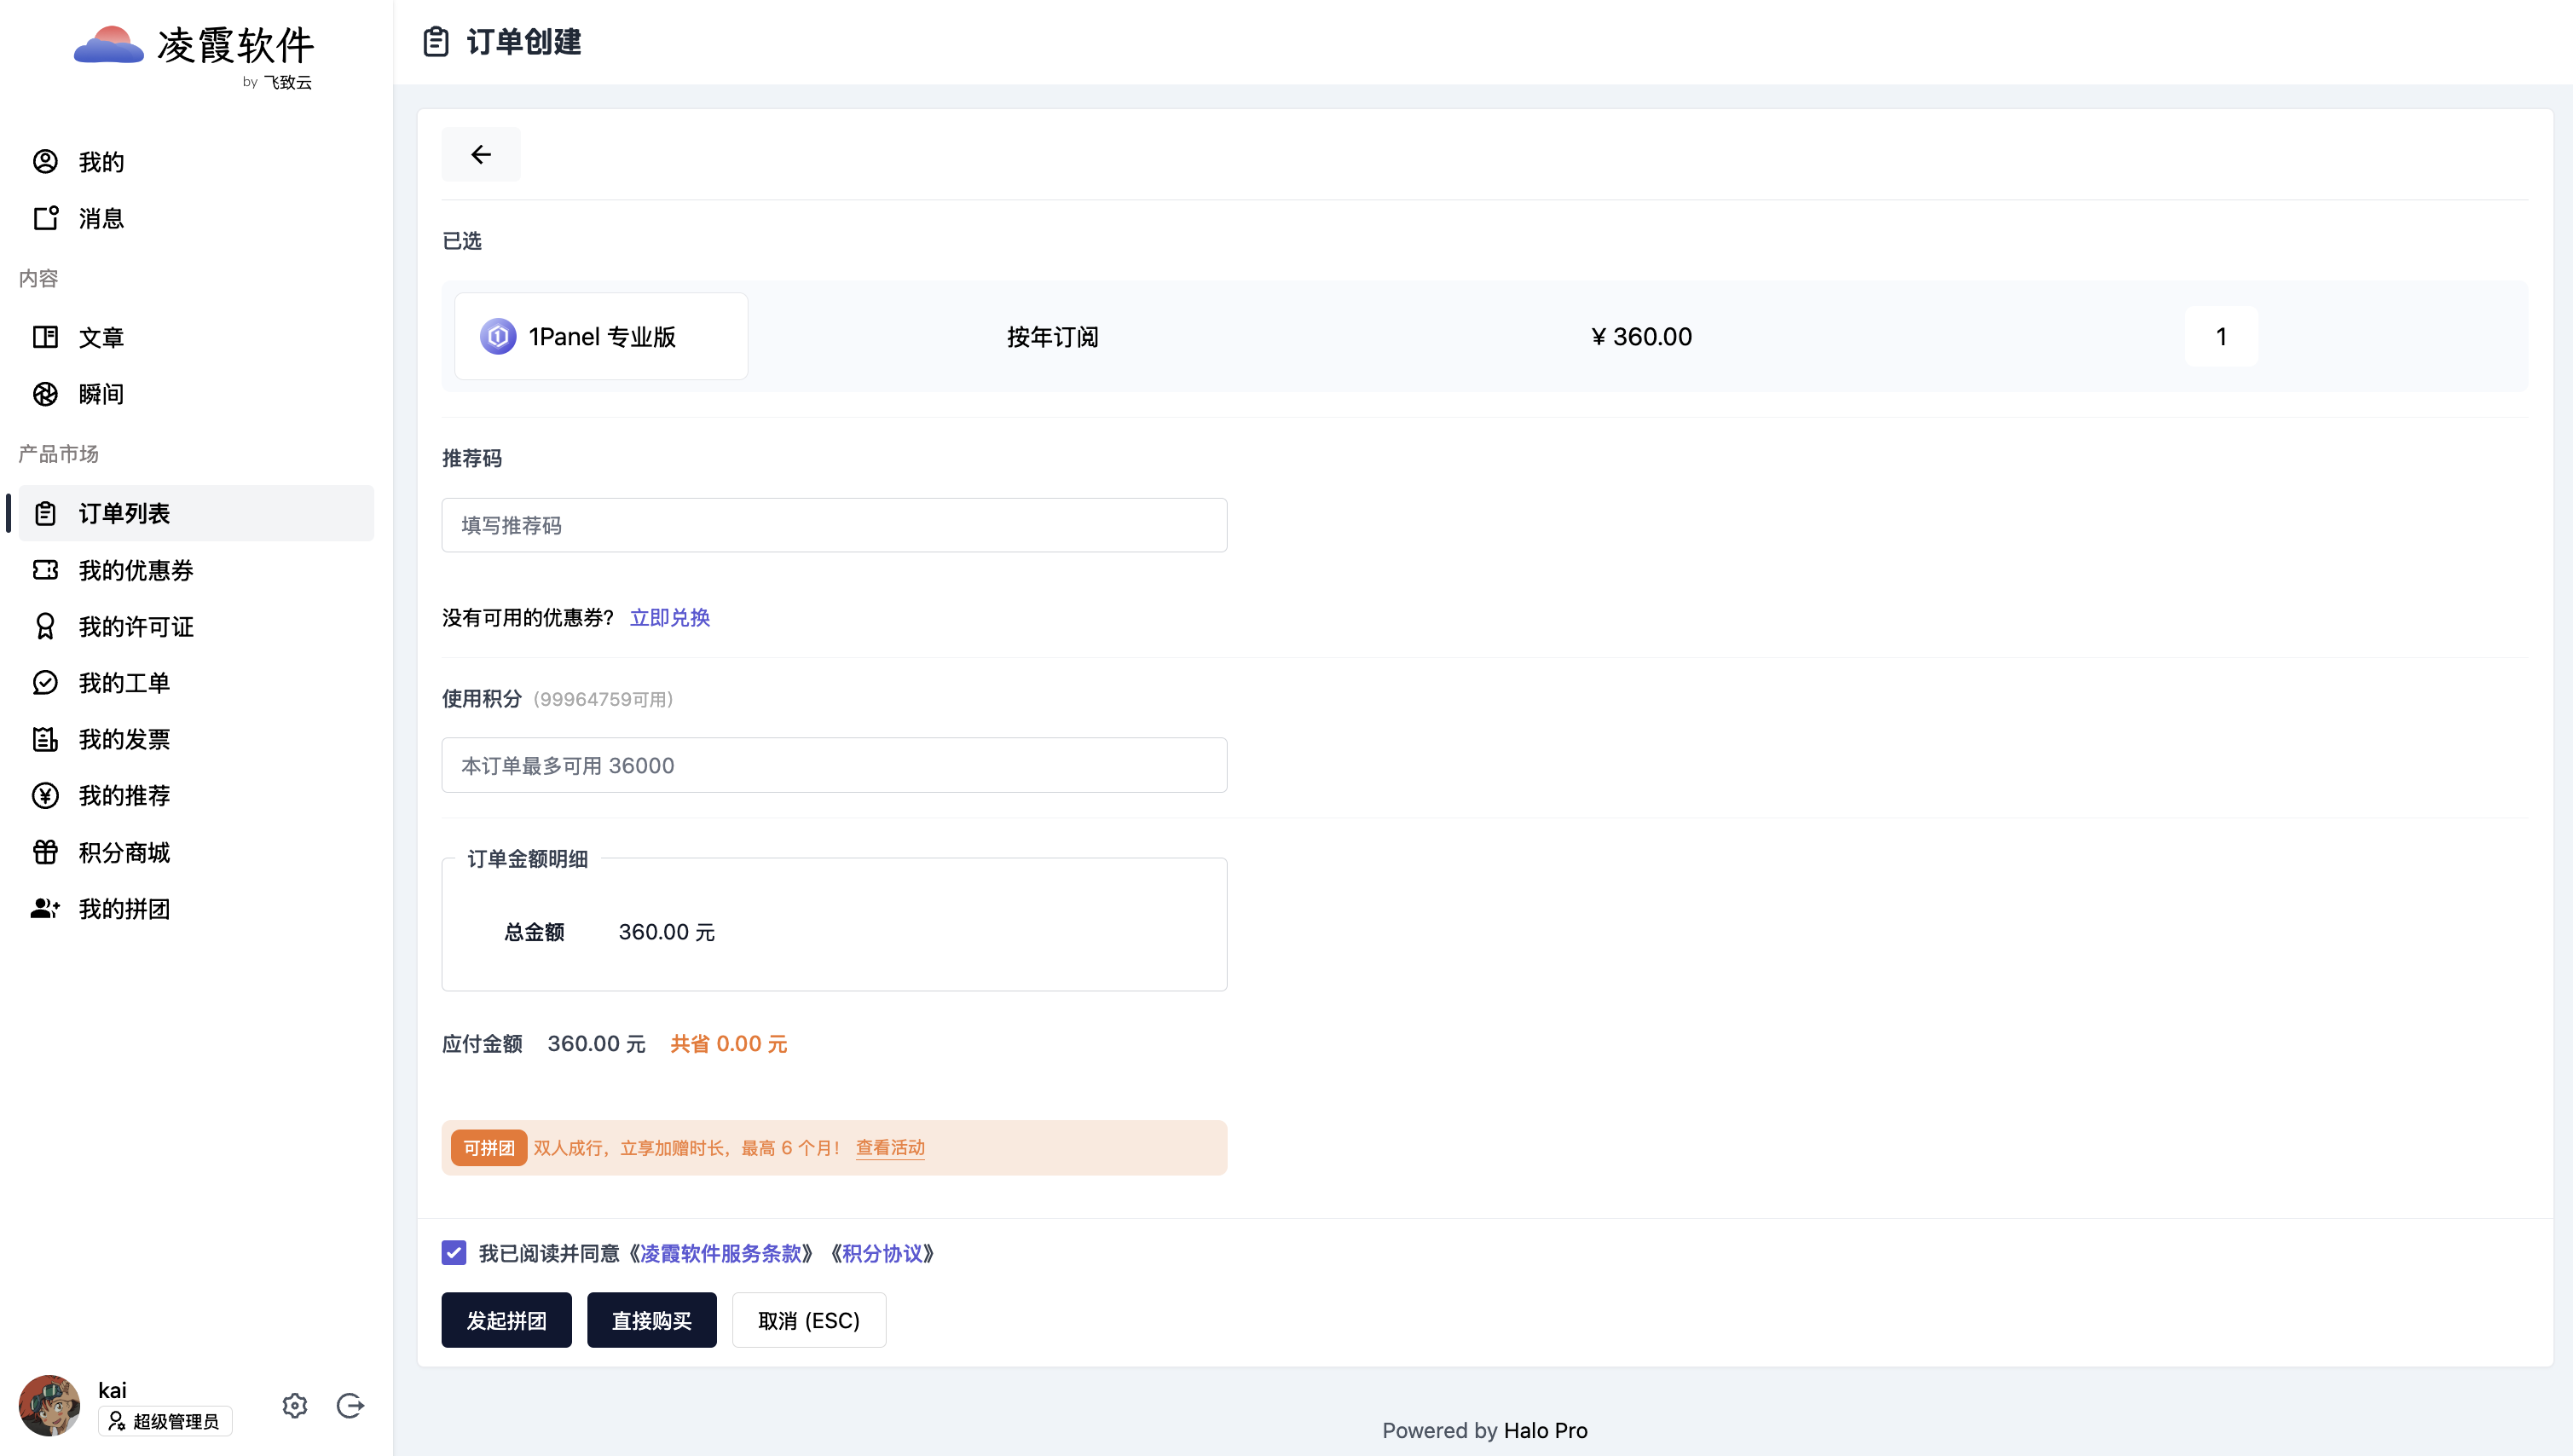Click the 文章 articles book icon
Viewport: 2573px width, 1456px height.
click(45, 337)
